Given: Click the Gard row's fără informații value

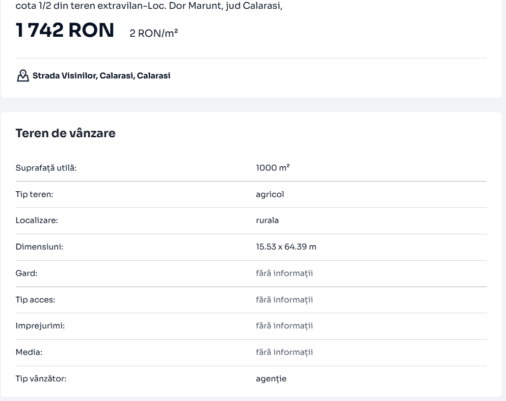Looking at the screenshot, I should click(x=284, y=274).
